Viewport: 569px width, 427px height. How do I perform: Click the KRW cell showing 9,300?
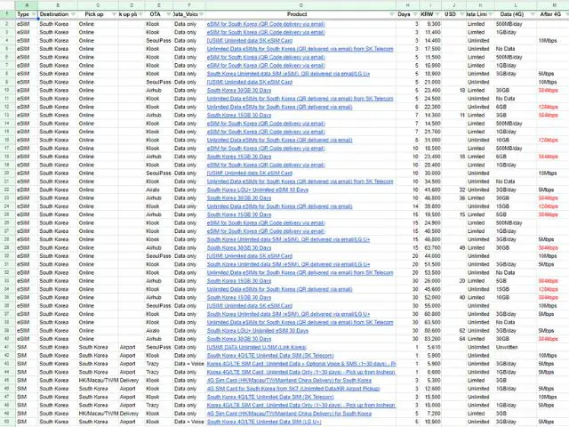point(430,24)
